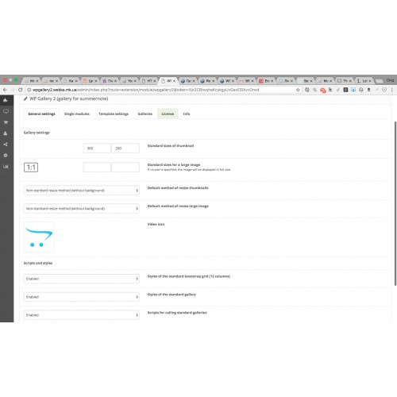The image size is (397, 397).
Task: Select the video icon image thumbnail
Action: click(x=39, y=237)
